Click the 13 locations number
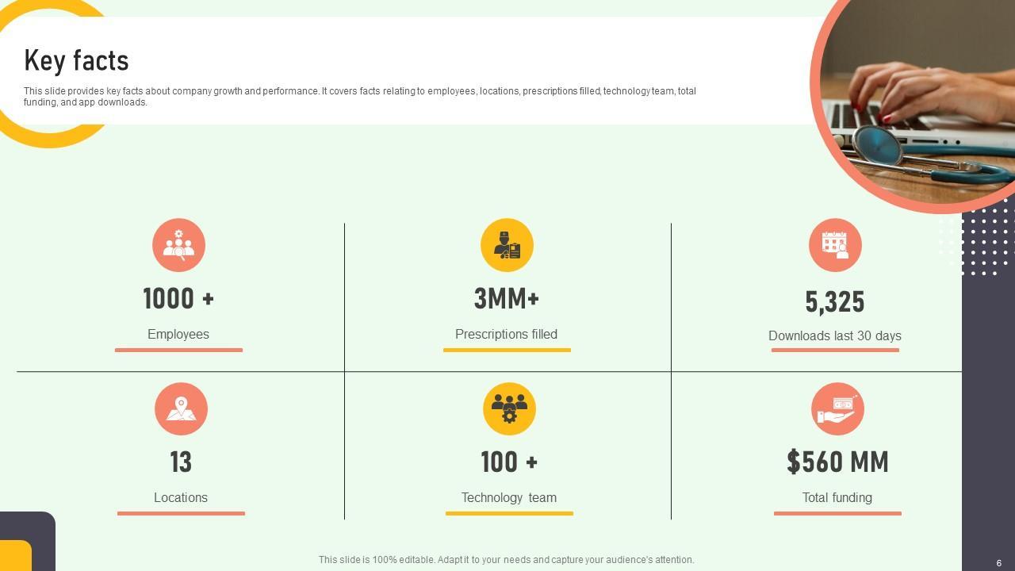The image size is (1015, 571). pyautogui.click(x=181, y=462)
